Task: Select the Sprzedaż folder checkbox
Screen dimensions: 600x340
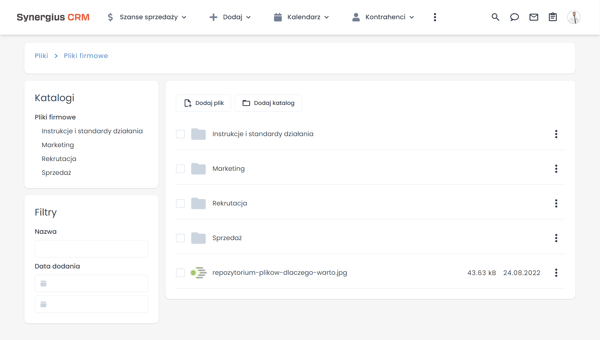Action: coord(180,238)
